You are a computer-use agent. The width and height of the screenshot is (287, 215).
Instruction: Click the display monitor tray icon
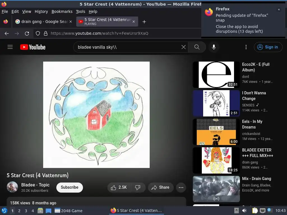point(262,211)
